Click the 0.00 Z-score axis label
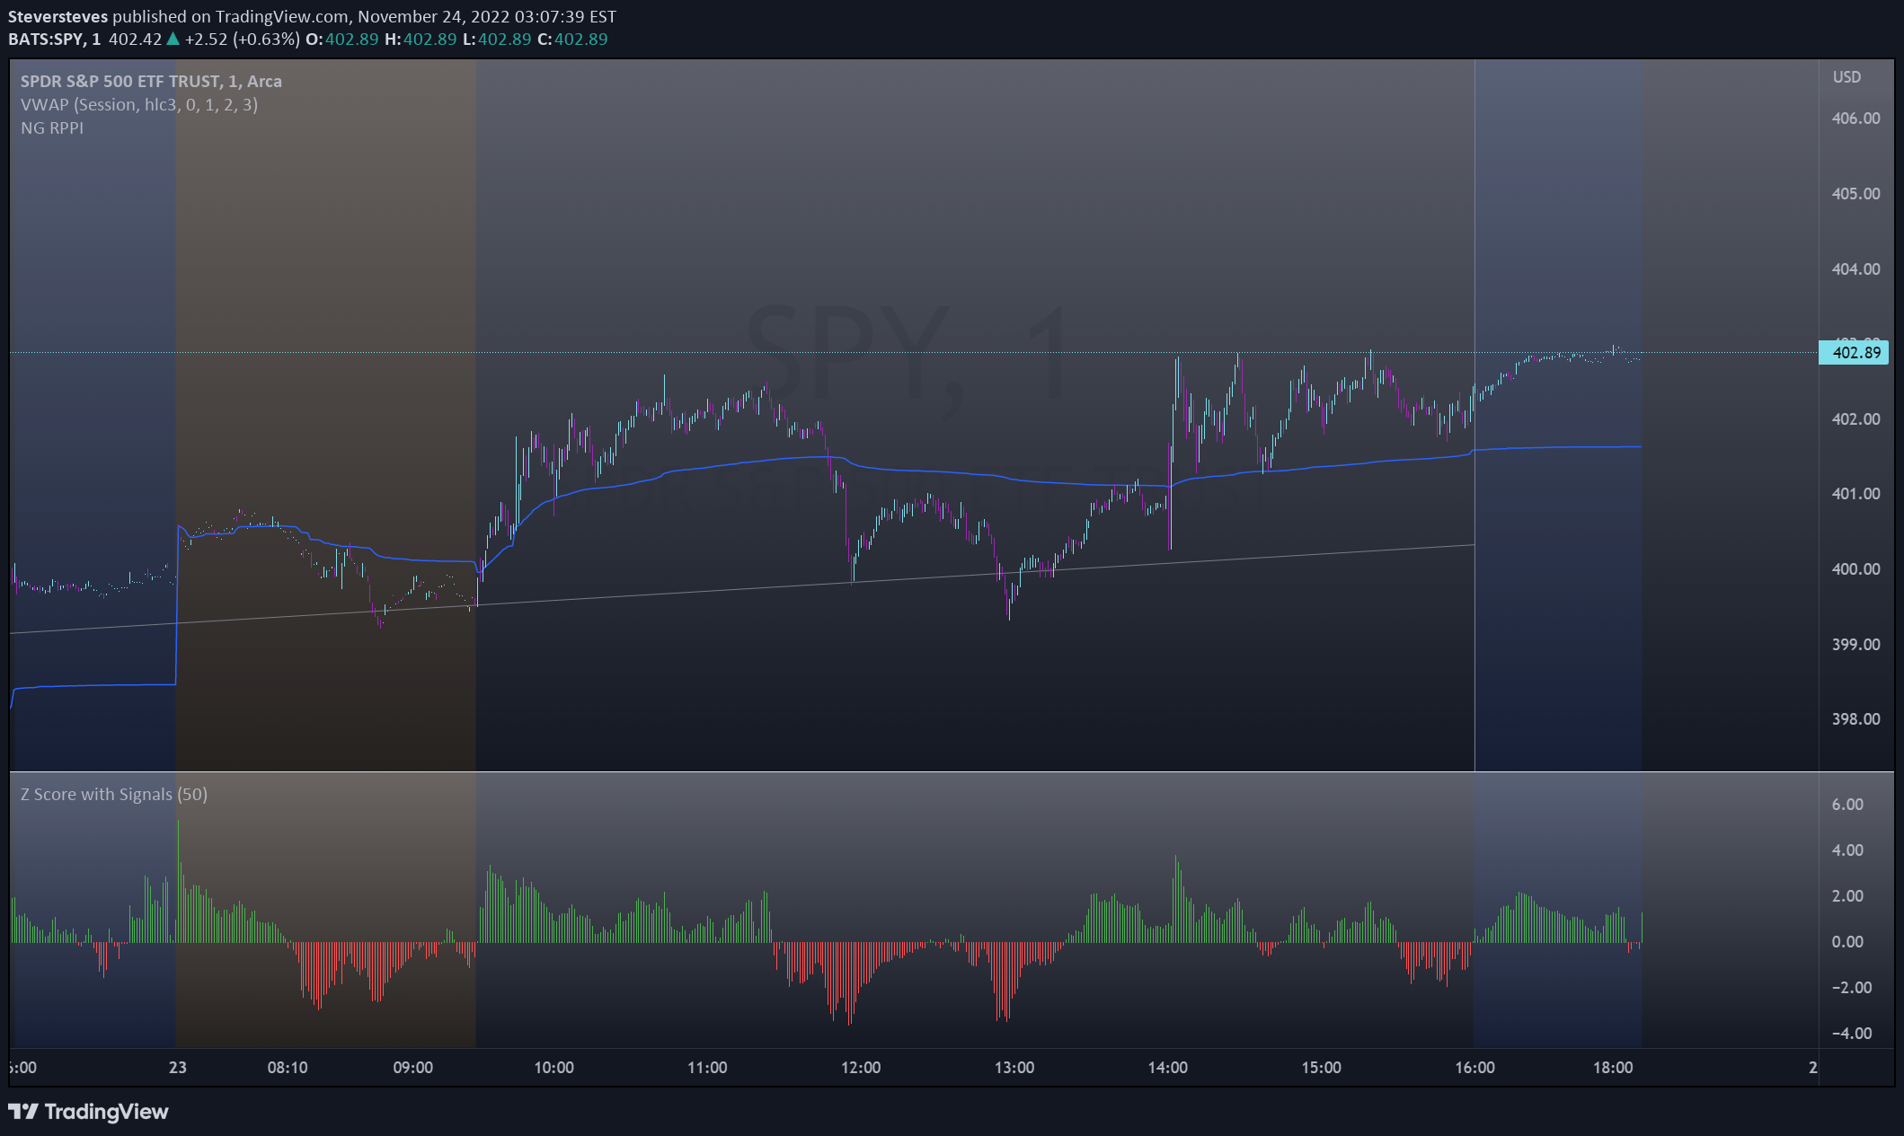The height and width of the screenshot is (1136, 1904). pos(1847,942)
